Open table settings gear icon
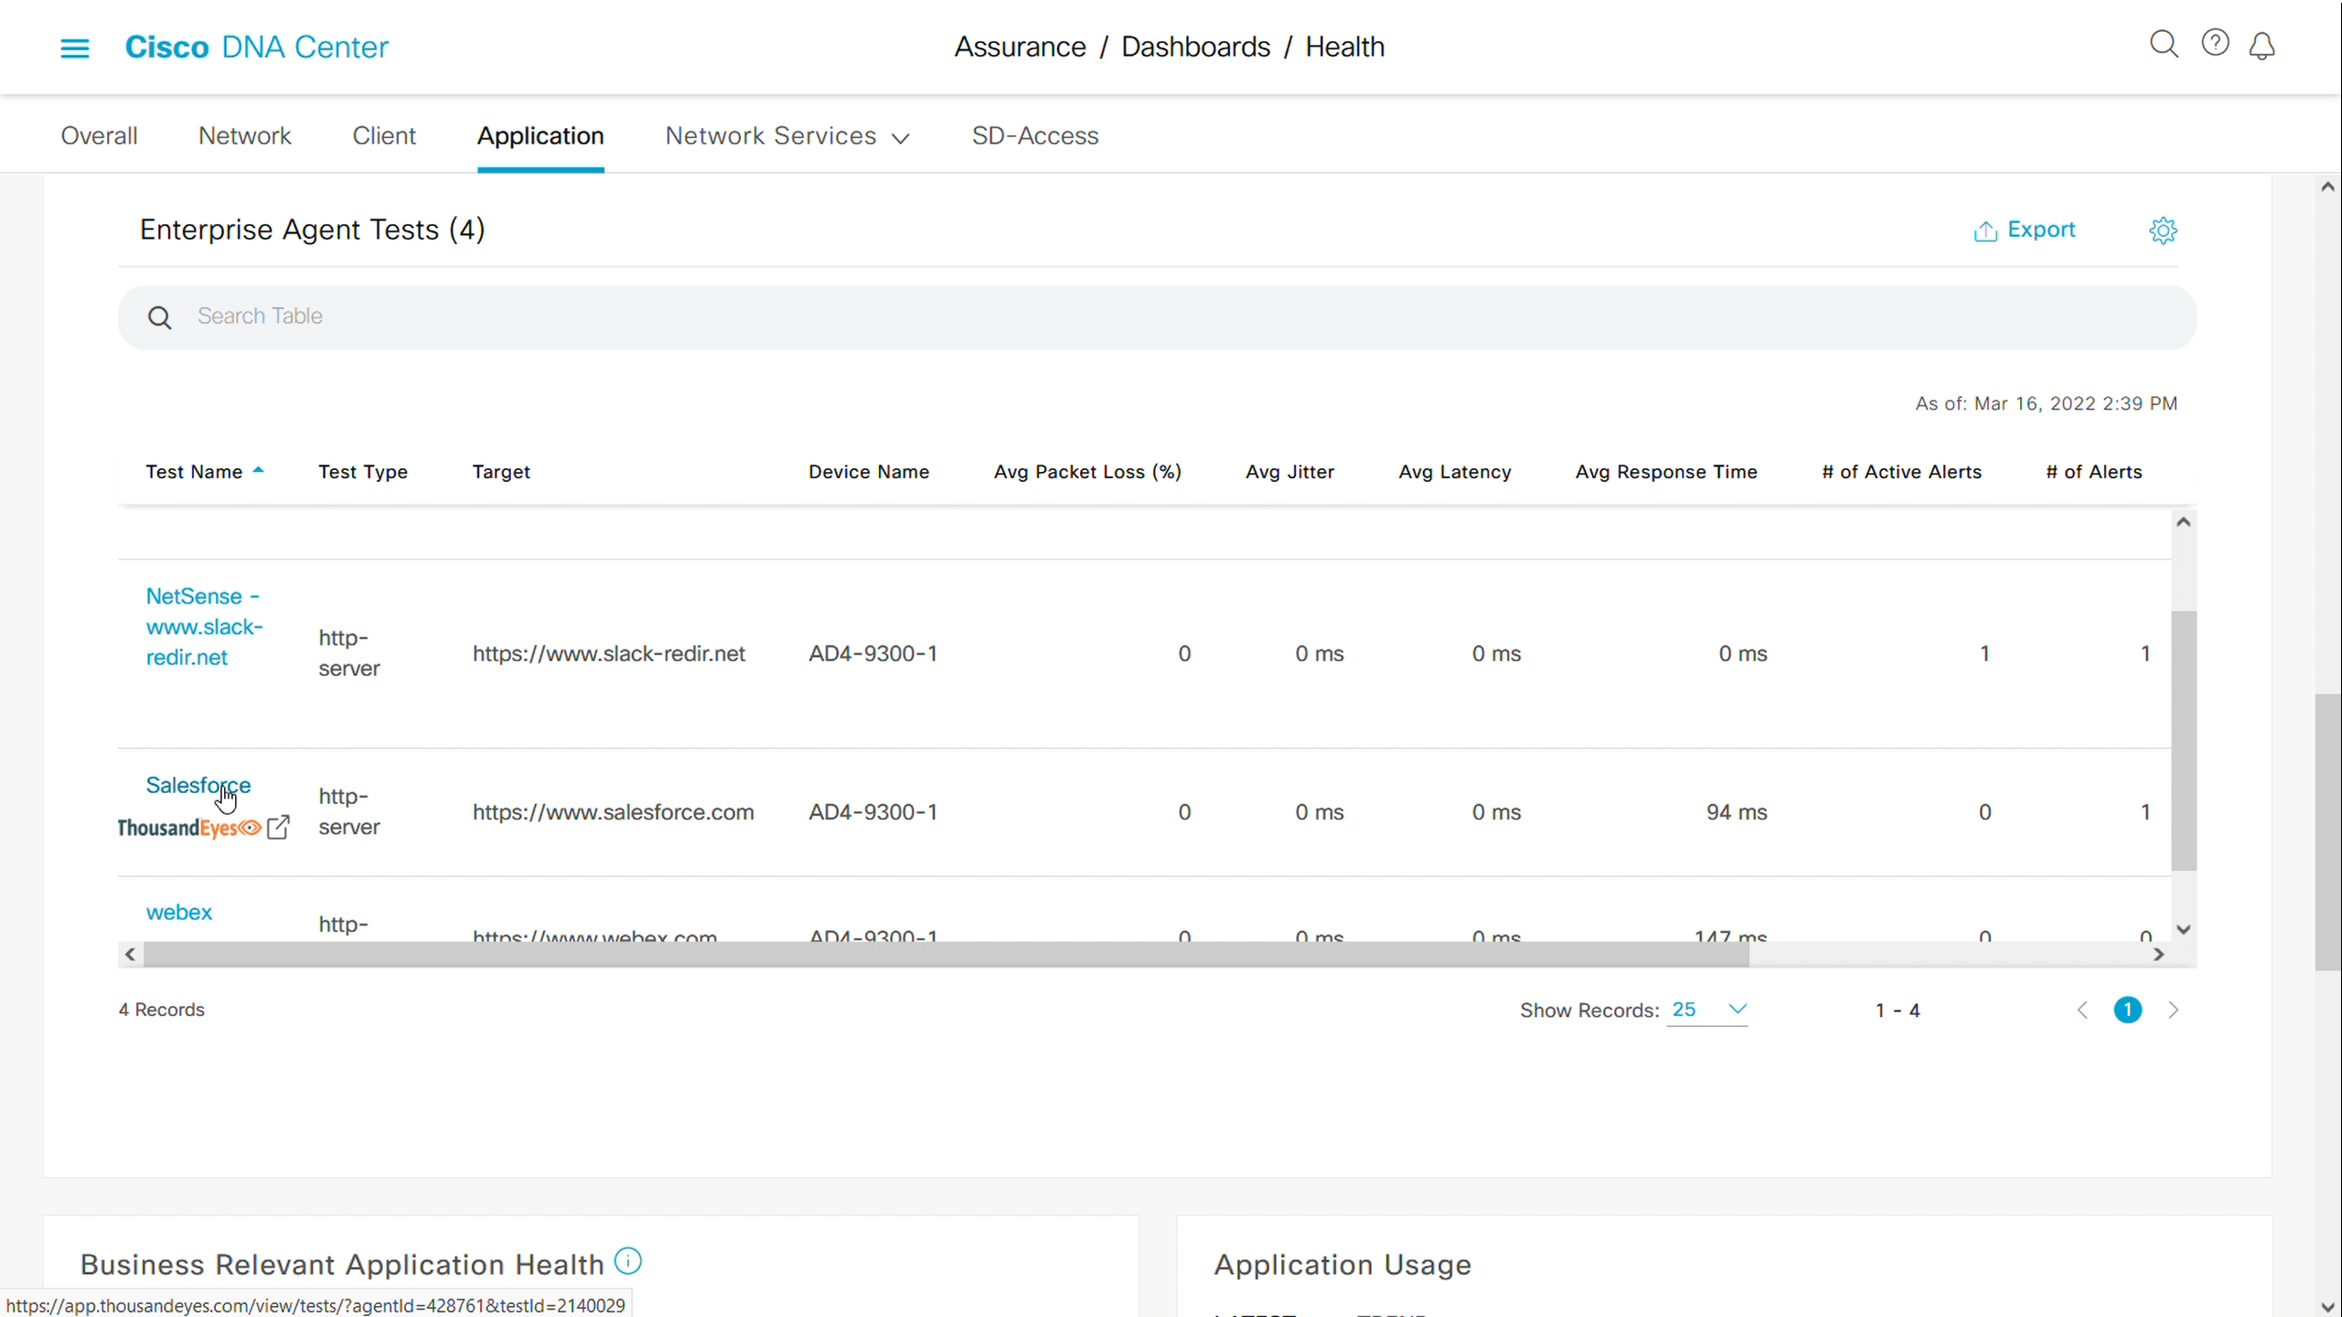The image size is (2342, 1317). (2163, 230)
